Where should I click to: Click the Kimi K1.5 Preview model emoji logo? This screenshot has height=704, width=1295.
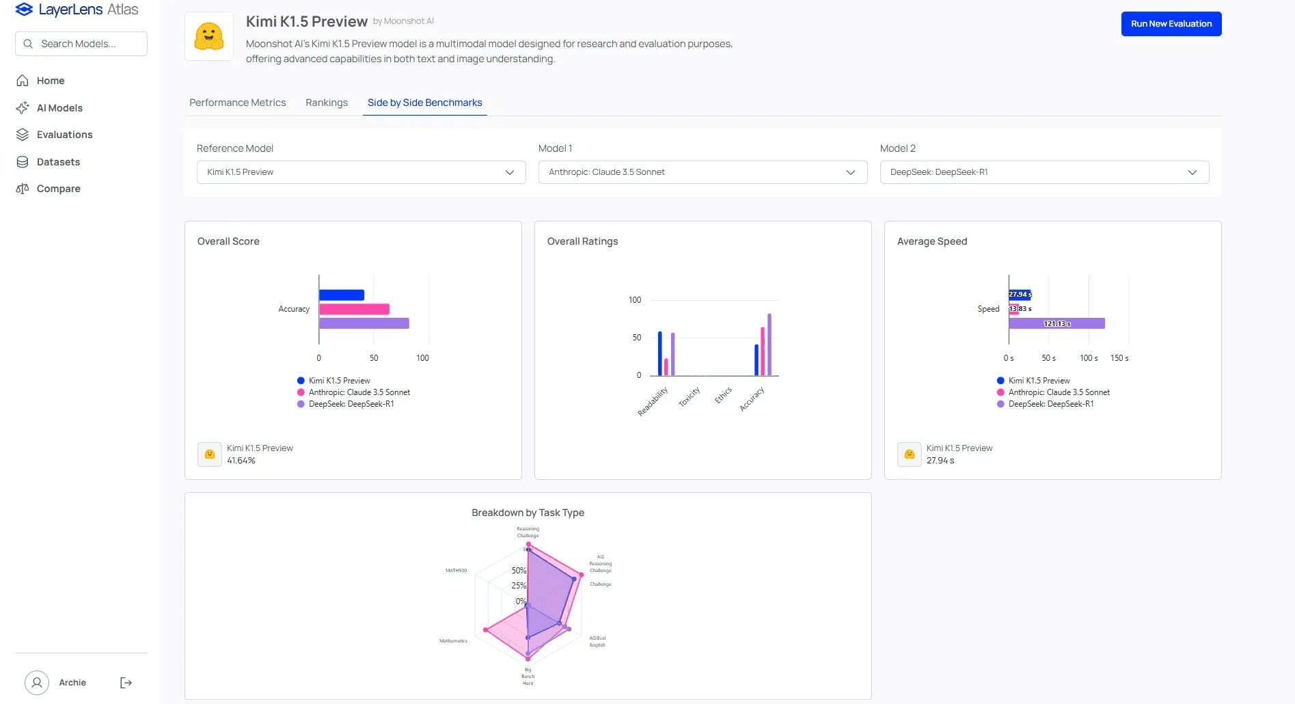coord(209,36)
